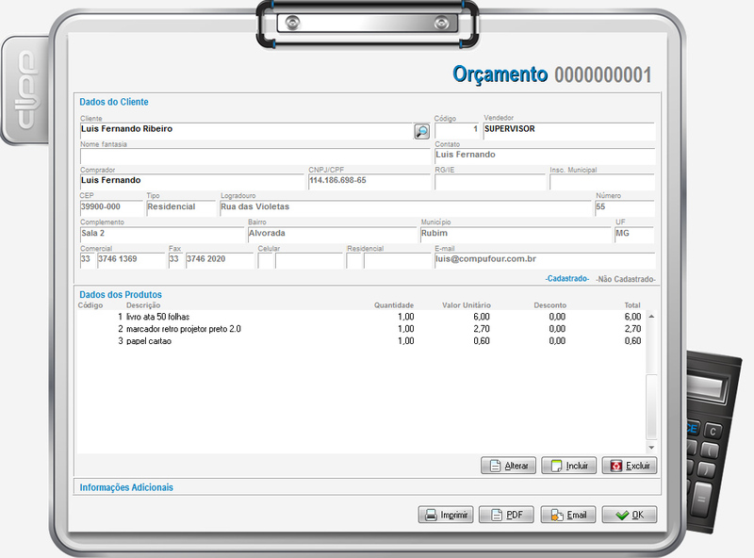Image resolution: width=754 pixels, height=558 pixels.
Task: Confirm the quote with the OK button
Action: point(629,515)
